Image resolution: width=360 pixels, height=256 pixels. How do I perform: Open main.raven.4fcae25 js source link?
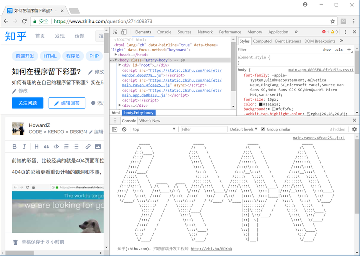coord(319,138)
